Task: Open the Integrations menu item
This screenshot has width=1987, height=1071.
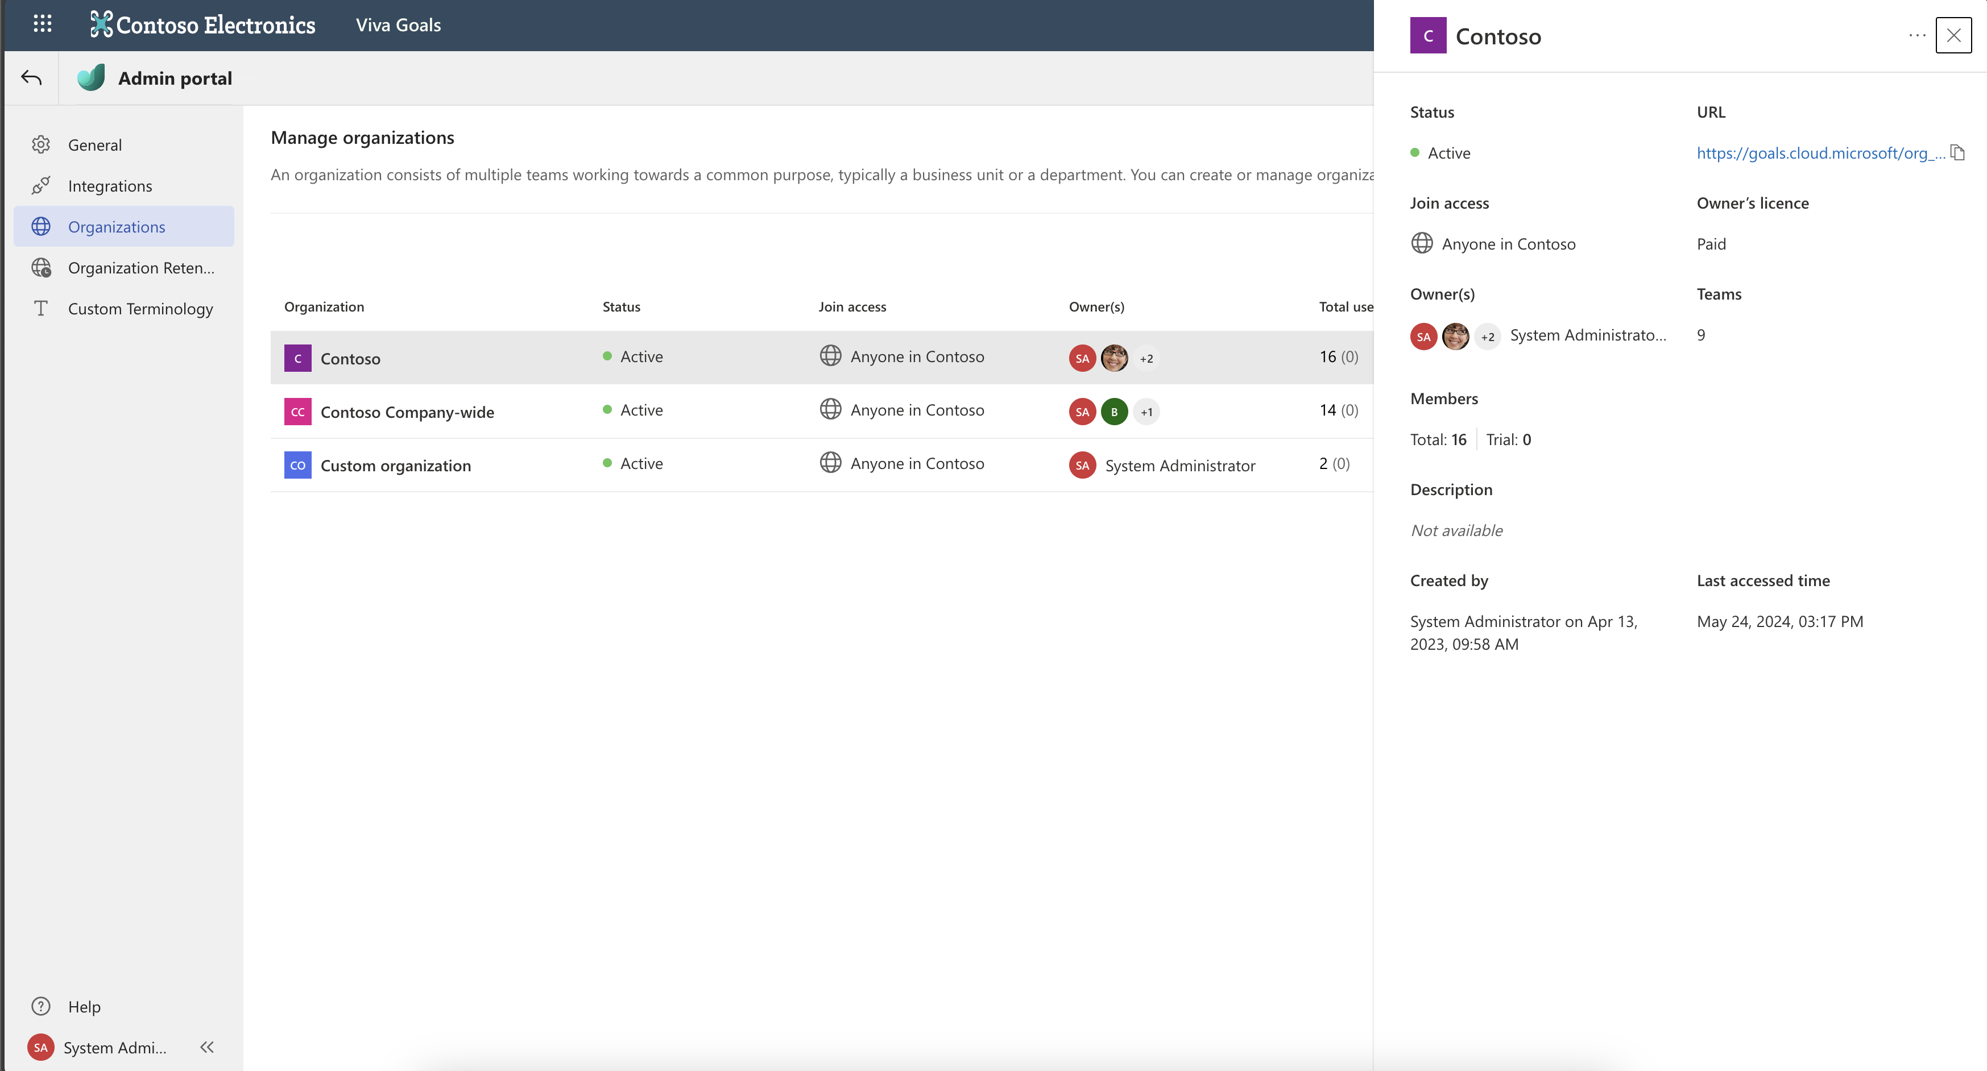Action: pos(110,186)
